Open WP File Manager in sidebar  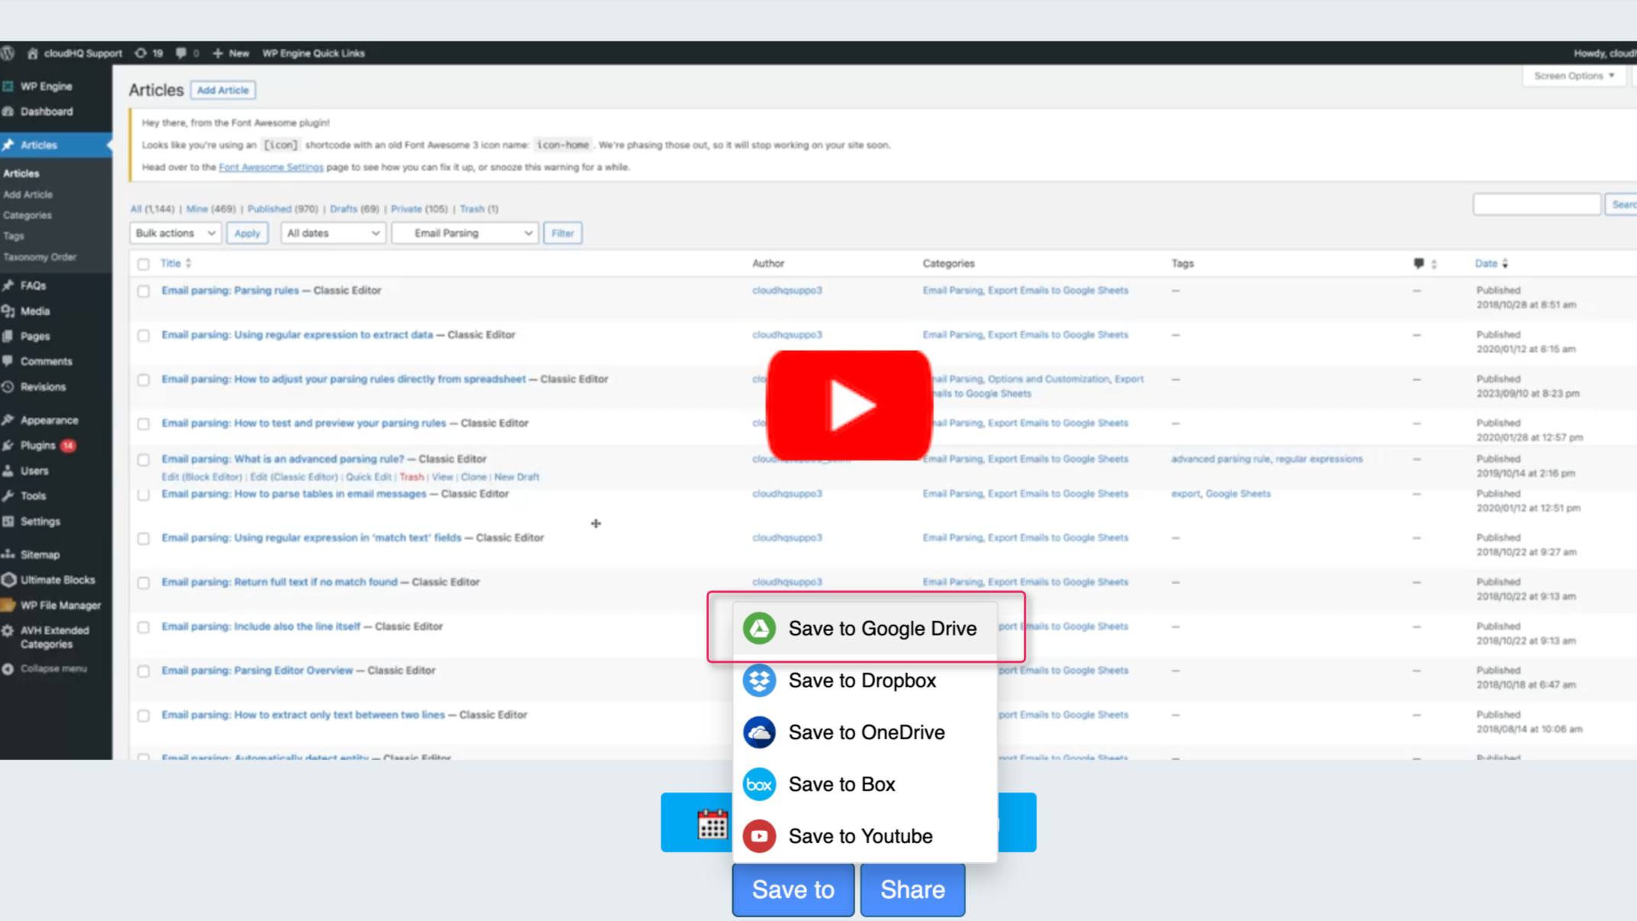[x=60, y=606]
